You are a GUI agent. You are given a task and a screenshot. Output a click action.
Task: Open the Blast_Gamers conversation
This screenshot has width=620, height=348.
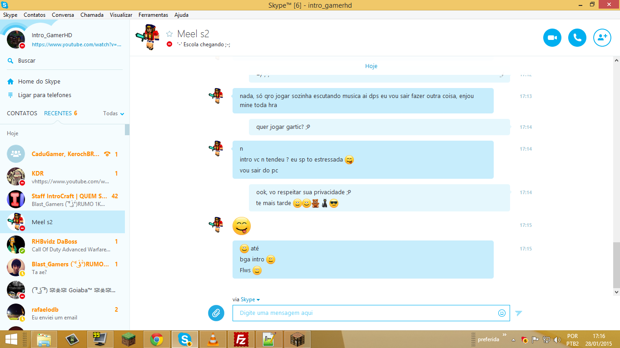pyautogui.click(x=62, y=268)
